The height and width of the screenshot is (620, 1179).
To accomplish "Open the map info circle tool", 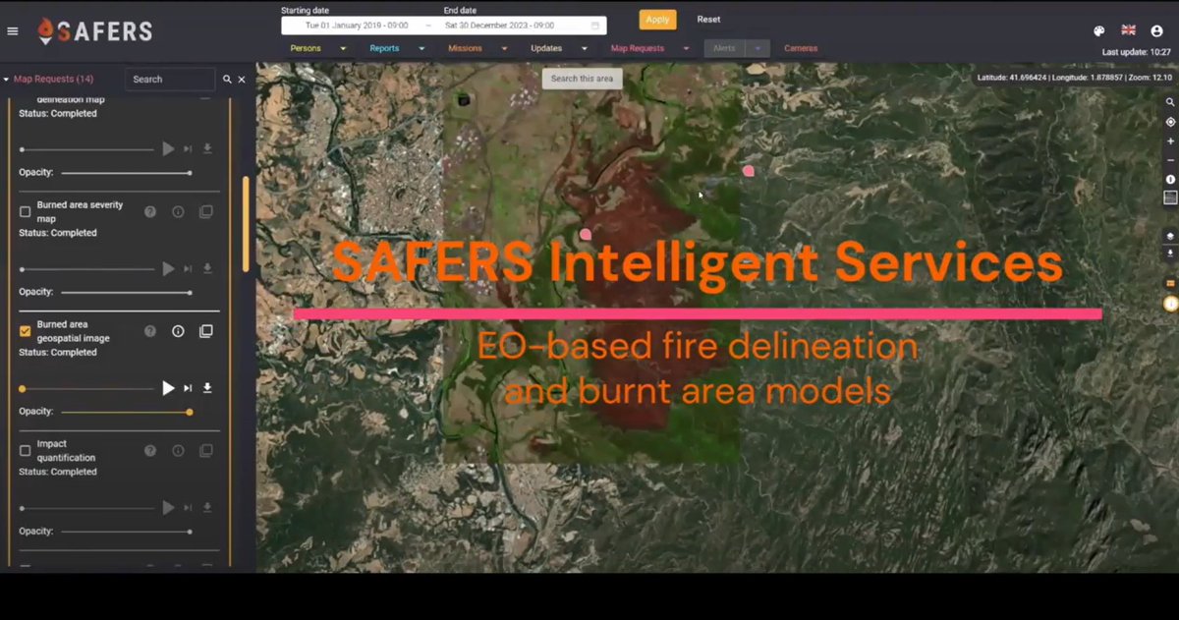I will 1170,180.
